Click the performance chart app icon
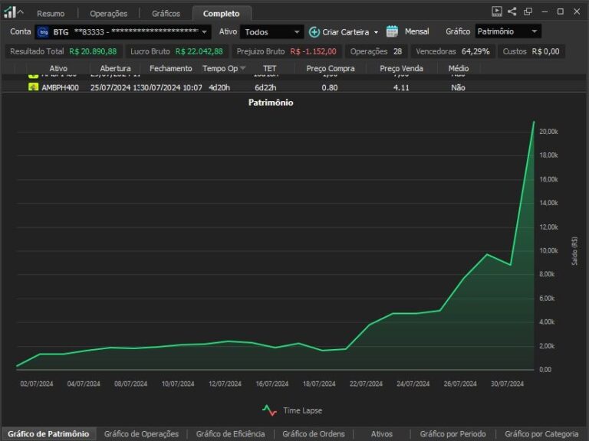The image size is (589, 441). (x=10, y=12)
